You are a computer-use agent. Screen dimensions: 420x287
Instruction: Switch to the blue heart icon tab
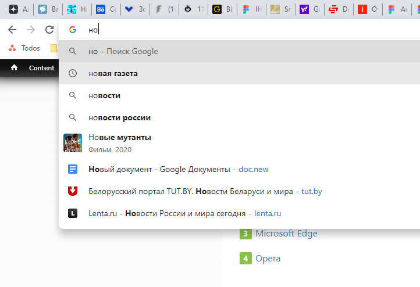pyautogui.click(x=136, y=10)
